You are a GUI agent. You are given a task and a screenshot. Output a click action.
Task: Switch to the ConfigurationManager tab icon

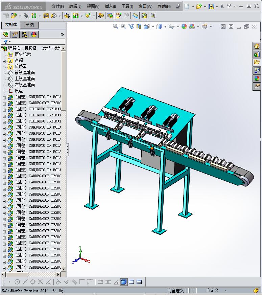click(24, 35)
